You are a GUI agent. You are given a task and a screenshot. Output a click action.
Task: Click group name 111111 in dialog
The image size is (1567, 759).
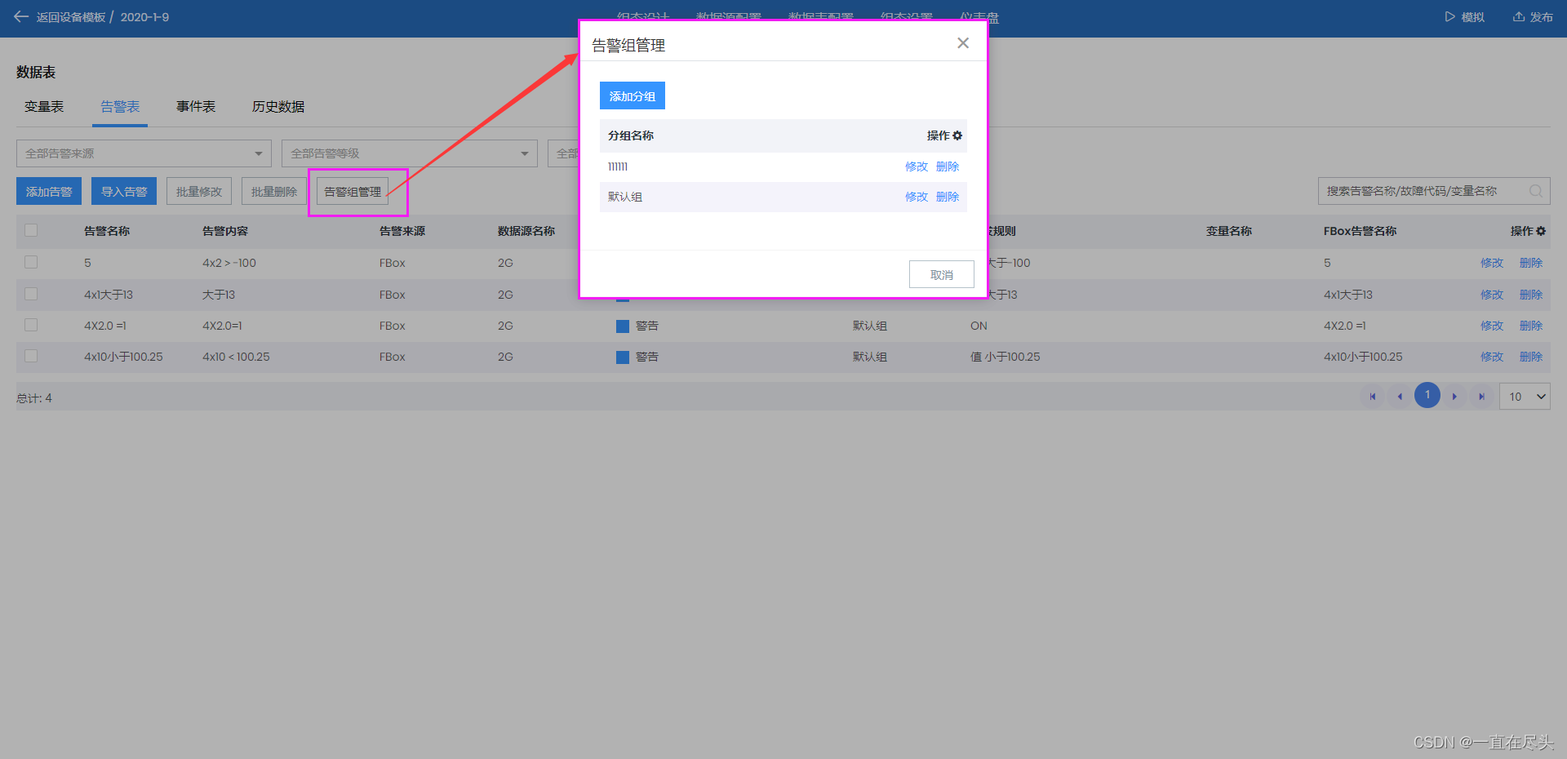618,166
